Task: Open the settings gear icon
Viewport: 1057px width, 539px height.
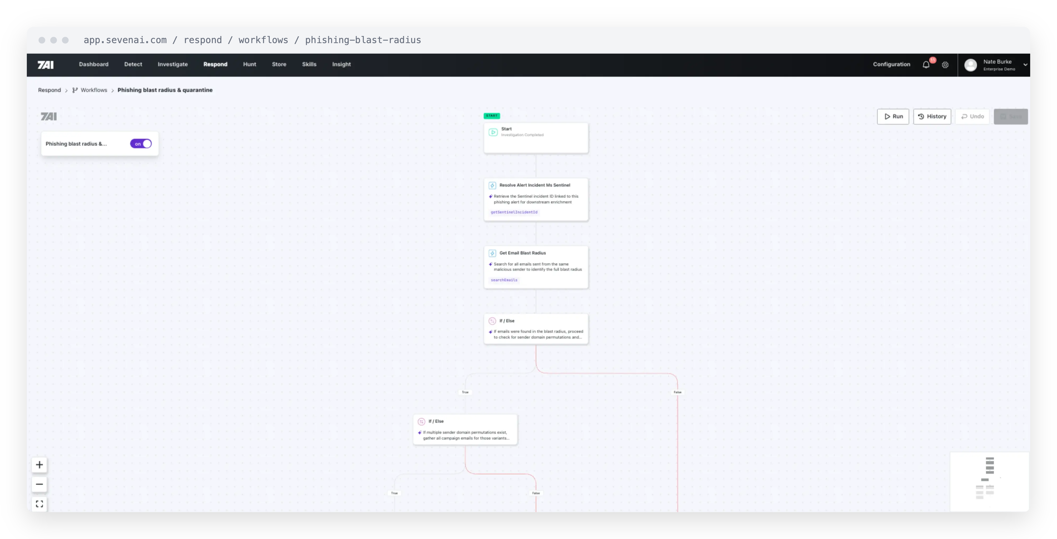Action: pos(945,65)
